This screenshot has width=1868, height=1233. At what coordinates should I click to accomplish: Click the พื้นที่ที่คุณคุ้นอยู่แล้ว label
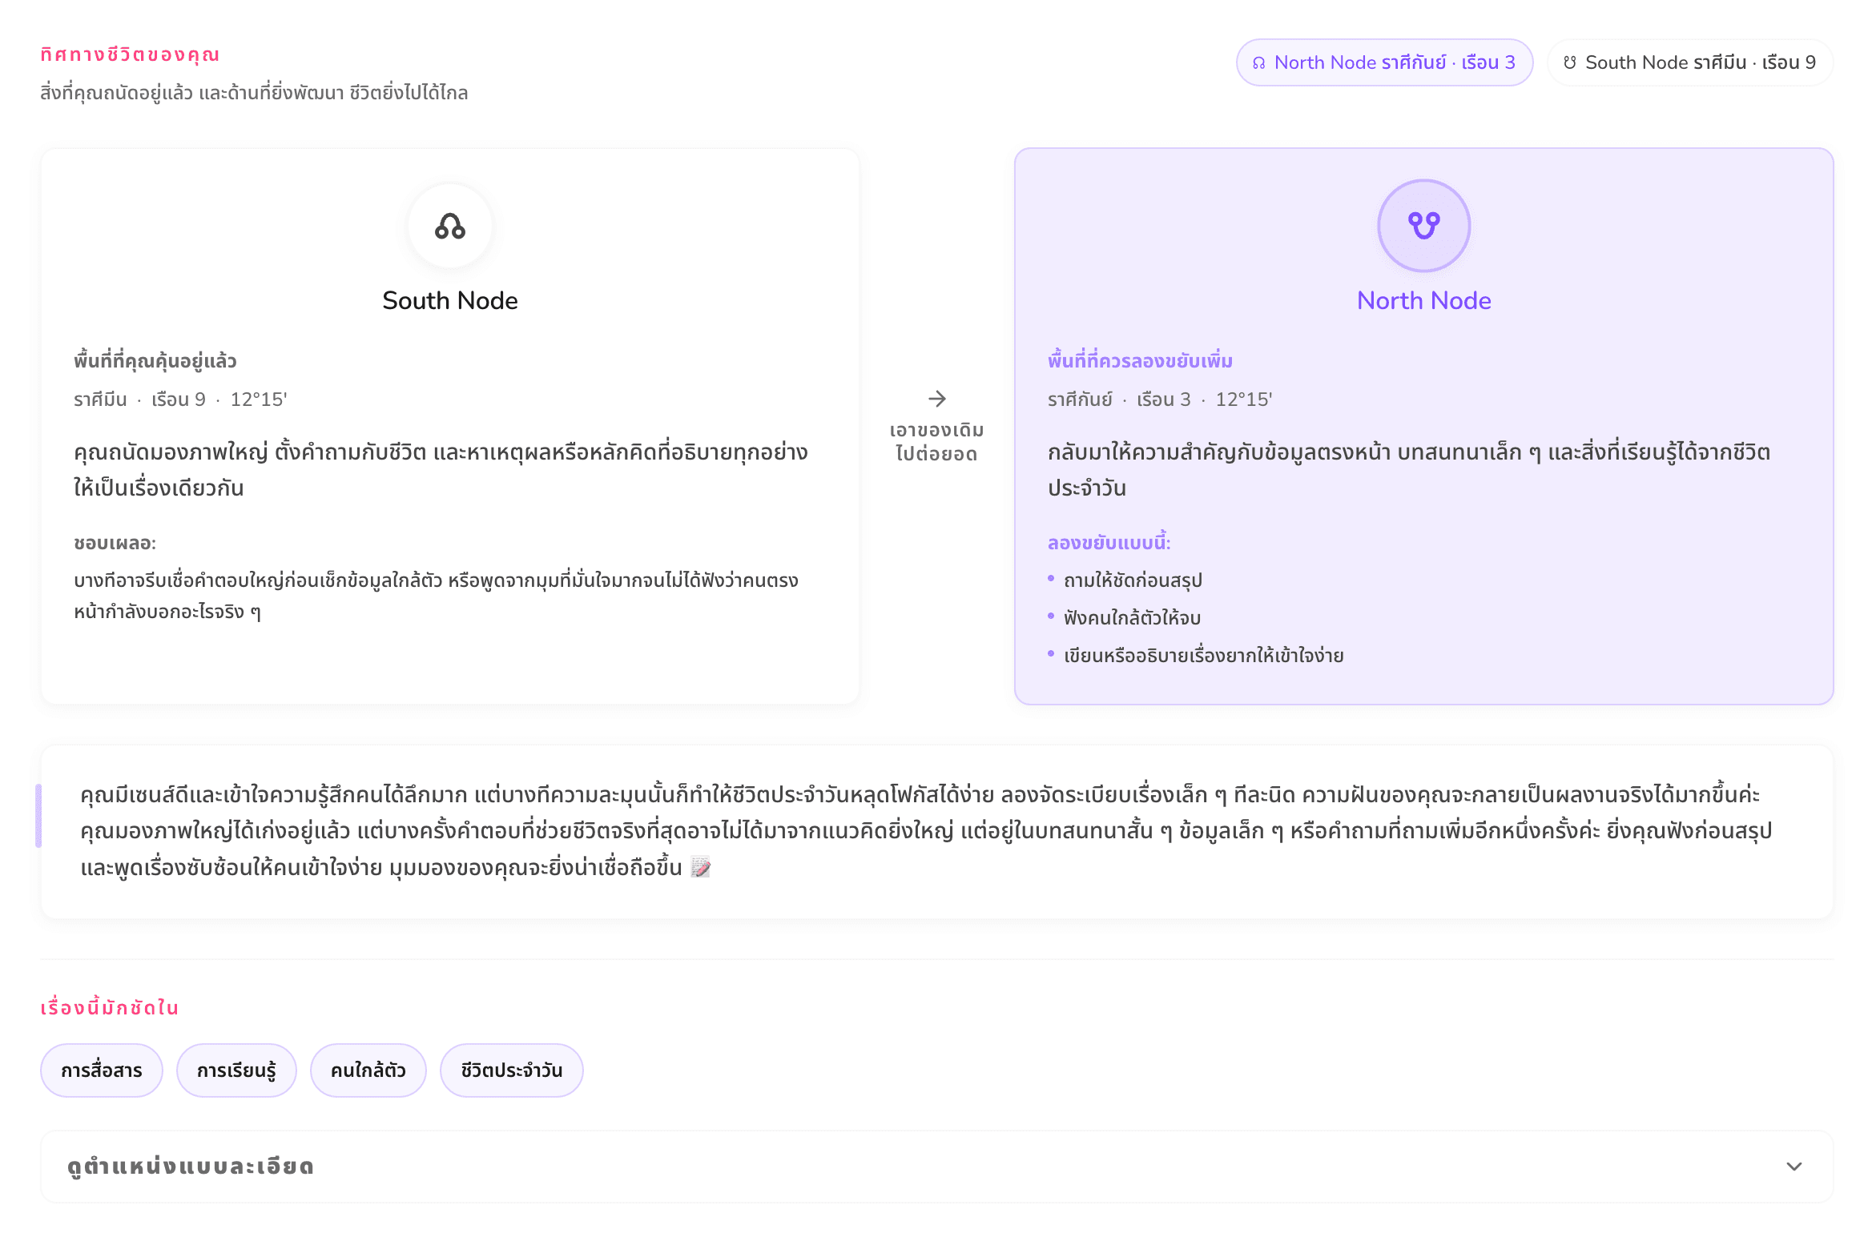pyautogui.click(x=155, y=361)
